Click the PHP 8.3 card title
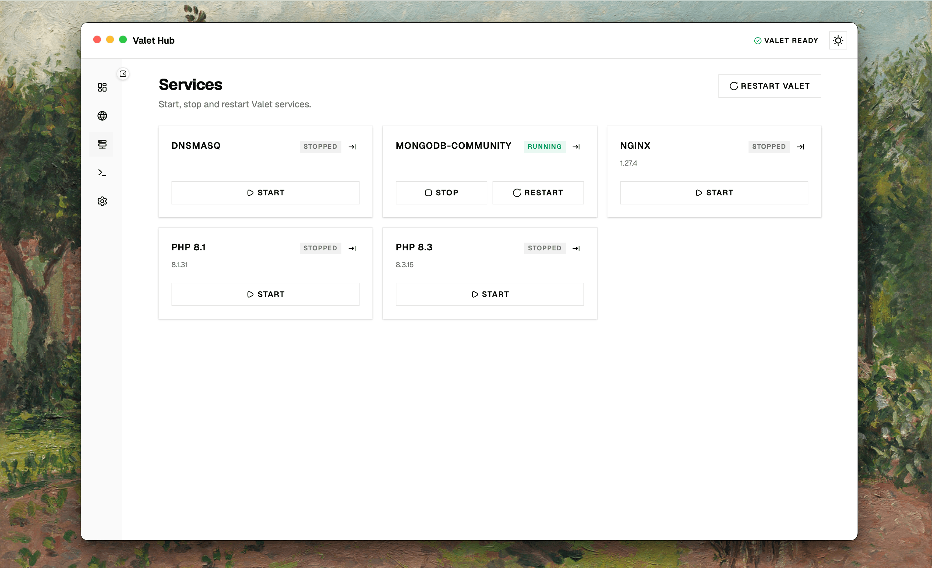Viewport: 932px width, 568px height. tap(414, 247)
